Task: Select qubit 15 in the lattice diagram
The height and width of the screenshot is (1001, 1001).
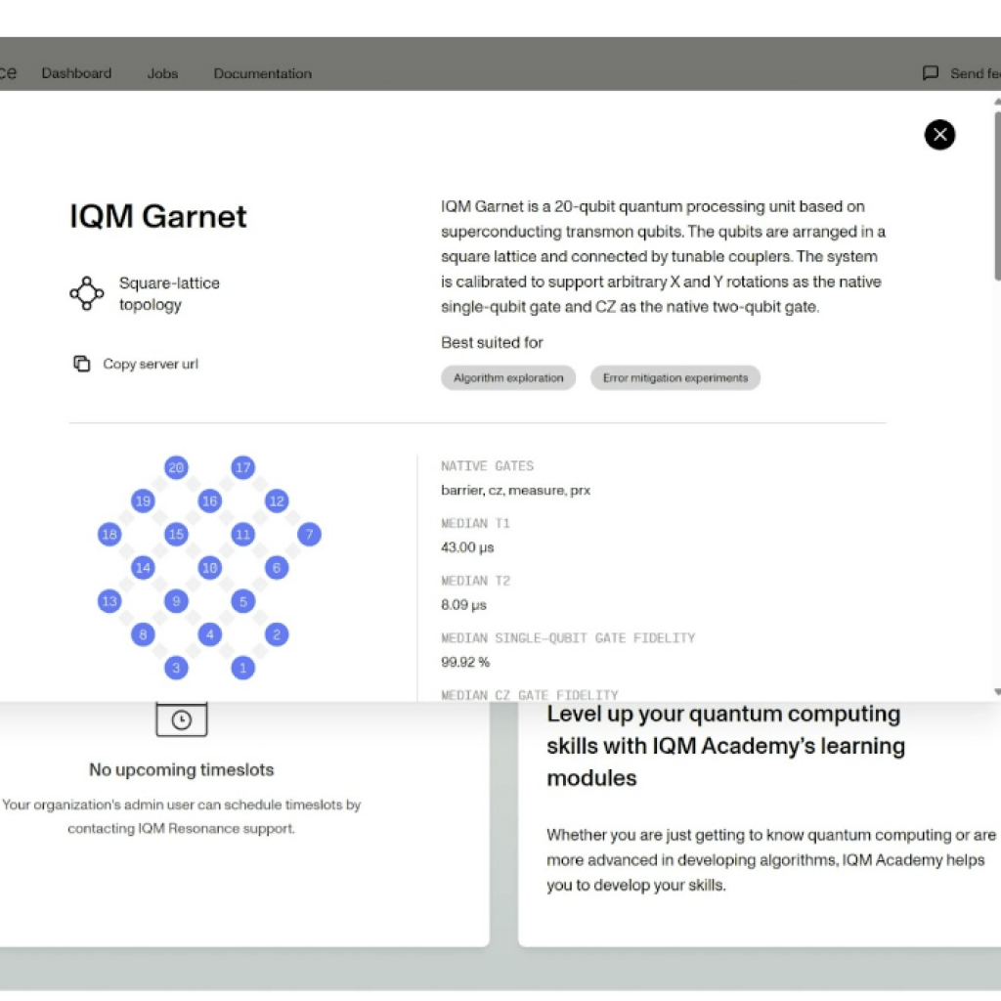Action: [176, 534]
